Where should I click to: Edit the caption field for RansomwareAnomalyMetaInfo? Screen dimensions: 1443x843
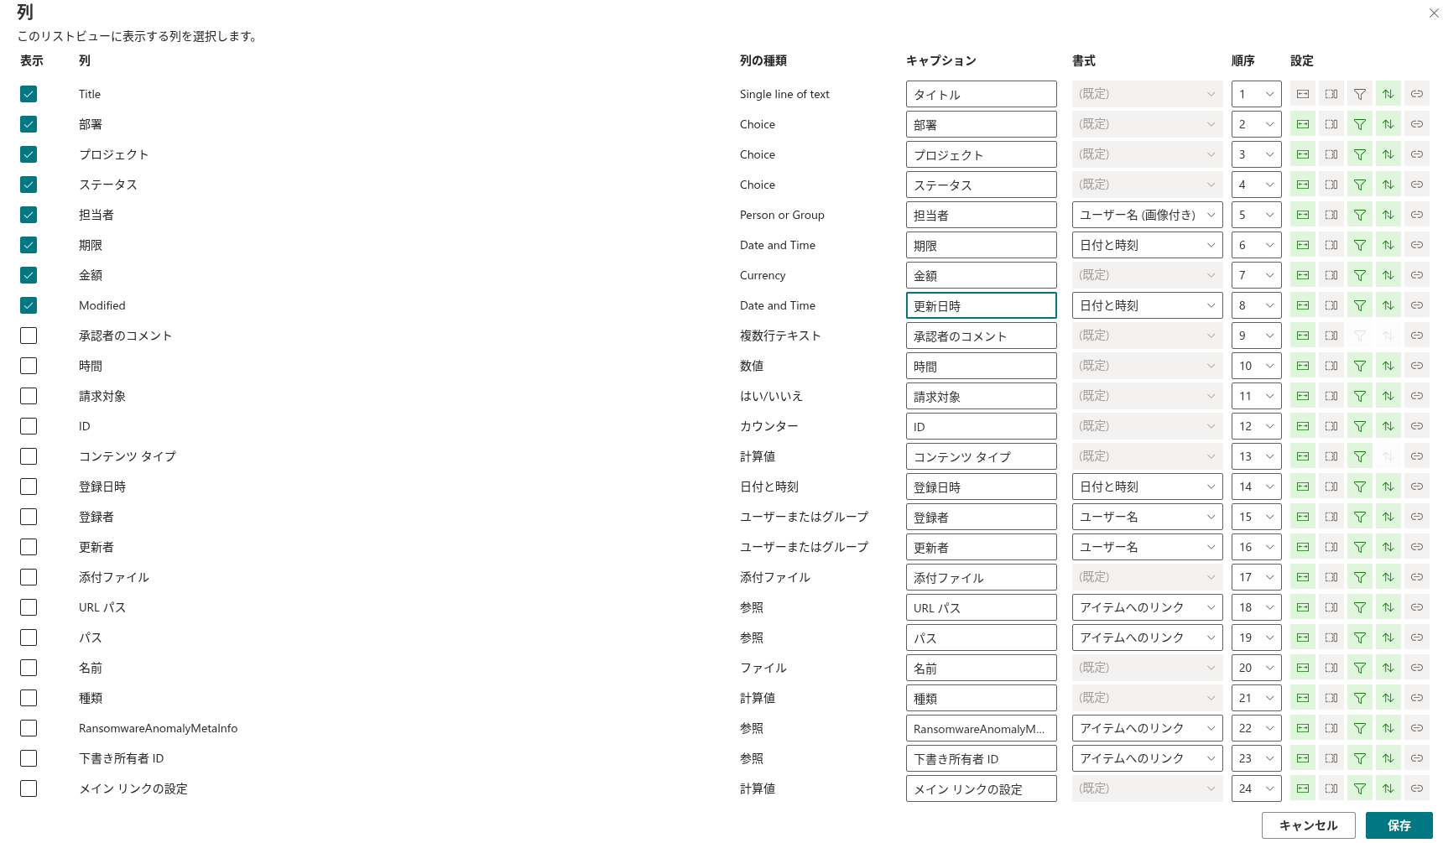(x=981, y=728)
